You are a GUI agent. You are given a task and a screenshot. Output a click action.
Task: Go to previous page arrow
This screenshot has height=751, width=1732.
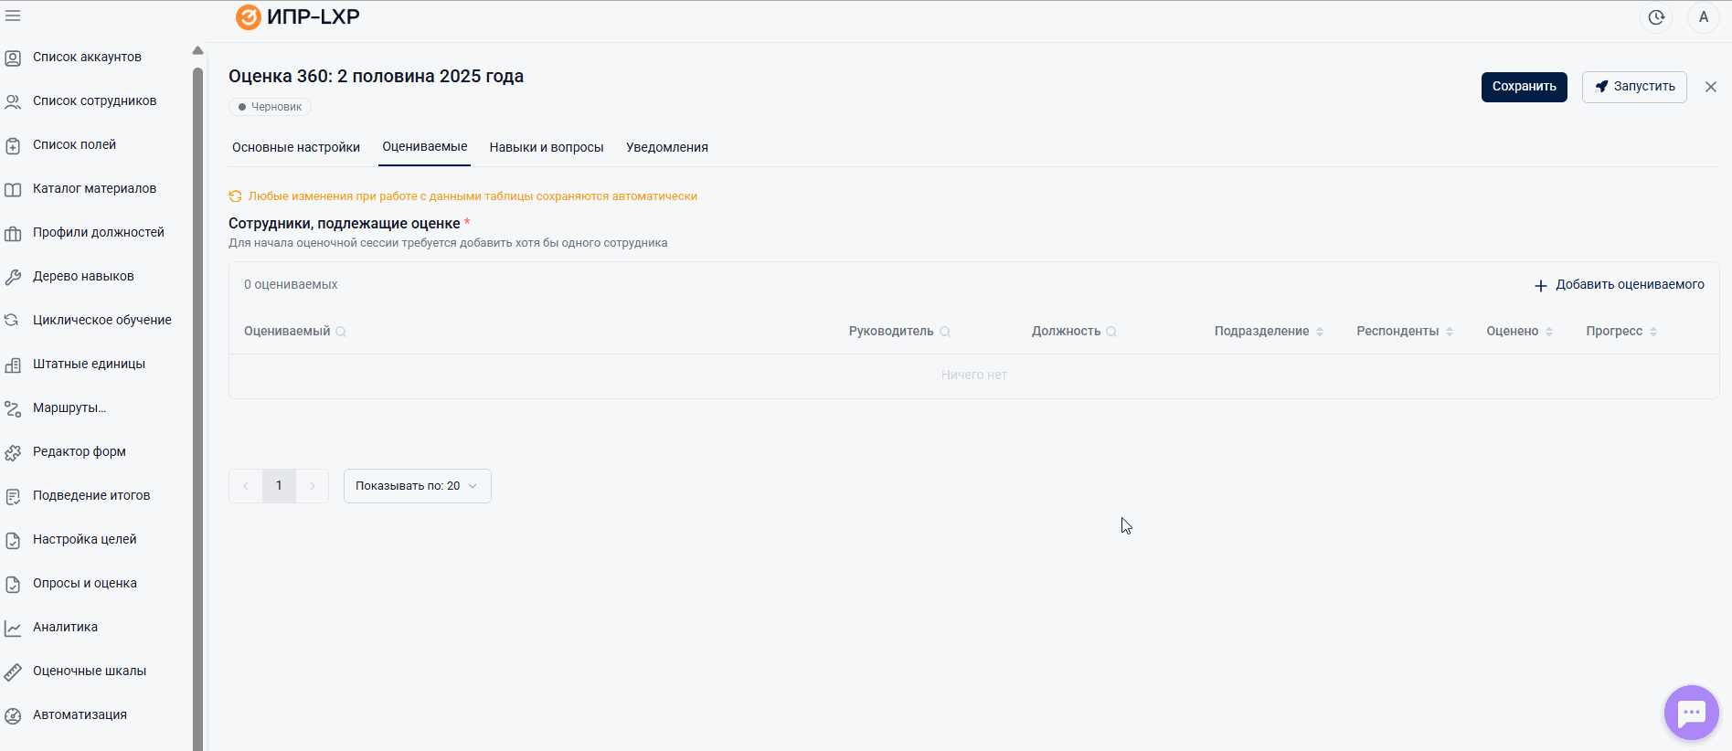tap(246, 486)
